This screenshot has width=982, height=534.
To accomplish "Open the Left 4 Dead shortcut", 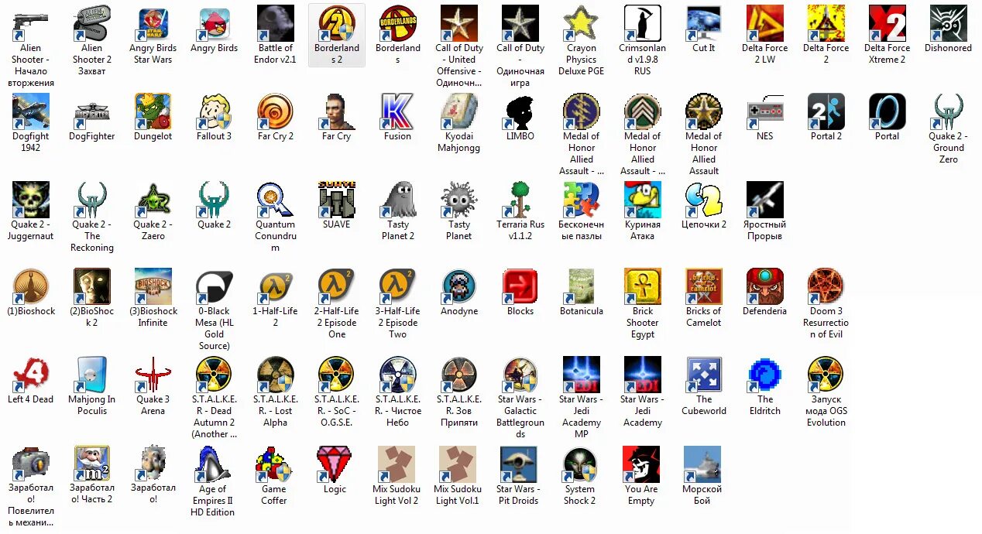I will [x=31, y=375].
